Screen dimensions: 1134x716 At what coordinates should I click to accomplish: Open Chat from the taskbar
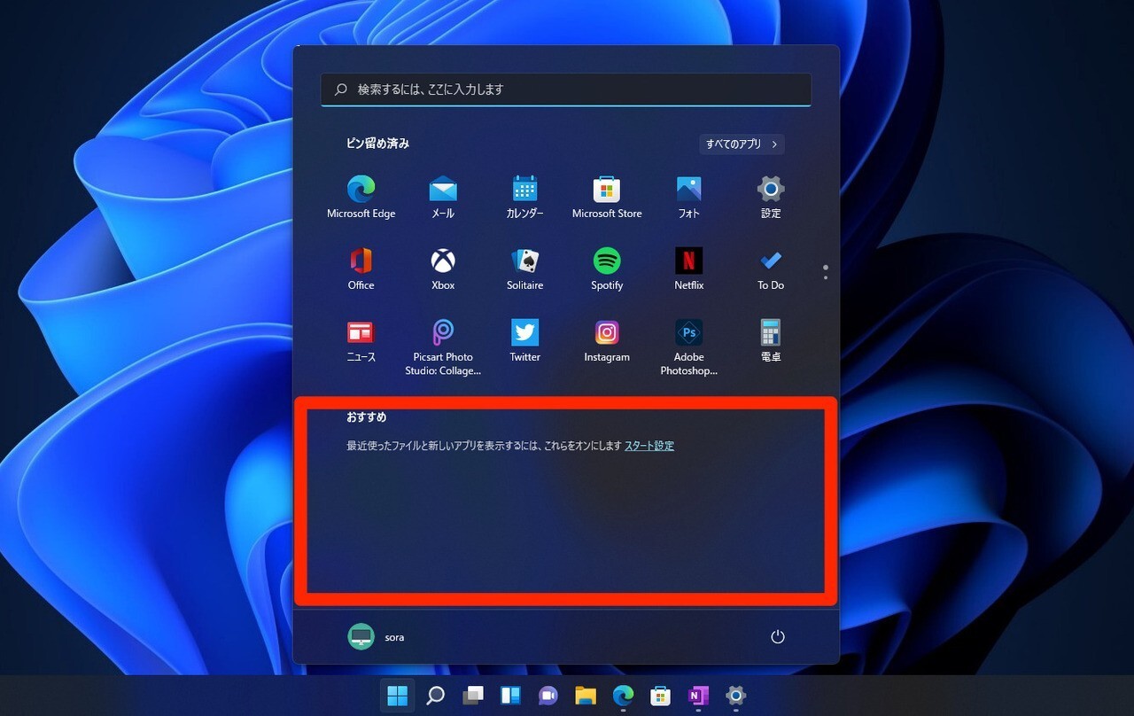coord(548,696)
